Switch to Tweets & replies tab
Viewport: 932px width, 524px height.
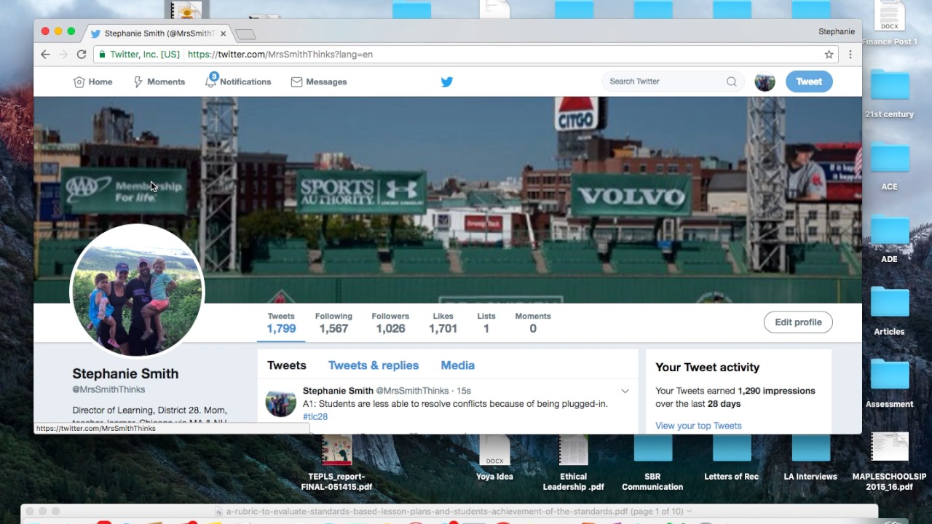[x=374, y=365]
